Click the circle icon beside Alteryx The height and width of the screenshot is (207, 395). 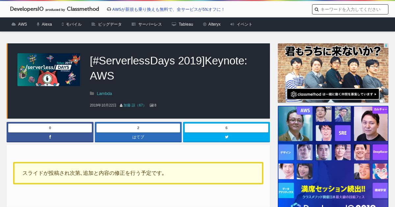click(x=205, y=24)
